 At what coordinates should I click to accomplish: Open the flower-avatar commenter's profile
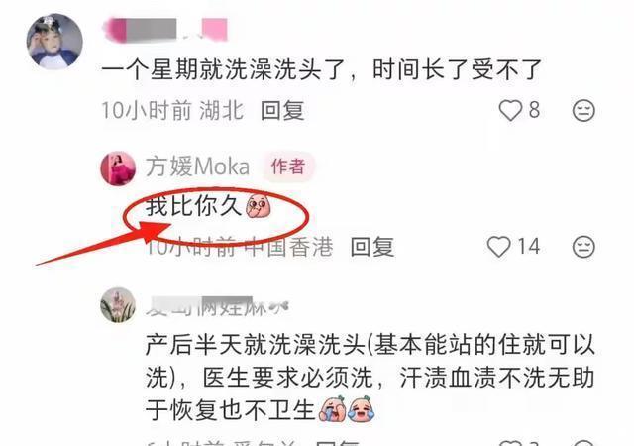[118, 304]
